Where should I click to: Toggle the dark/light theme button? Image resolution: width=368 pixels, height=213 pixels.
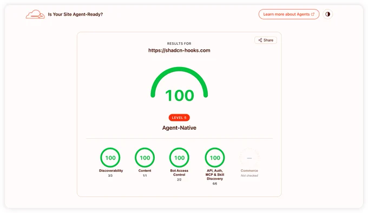327,14
